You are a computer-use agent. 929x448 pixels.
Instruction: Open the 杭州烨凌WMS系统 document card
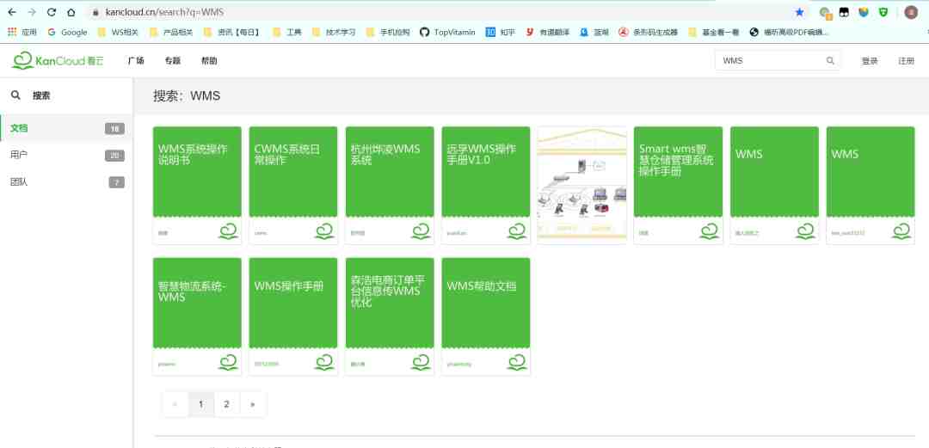390,185
